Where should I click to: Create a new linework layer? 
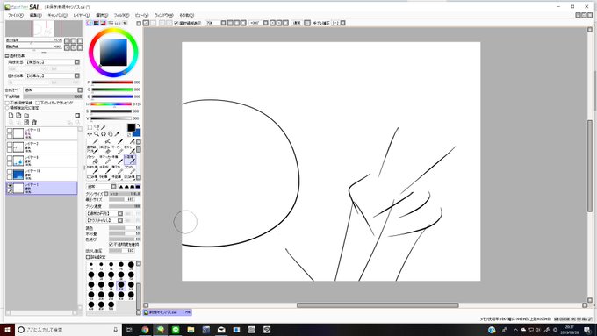(x=18, y=115)
